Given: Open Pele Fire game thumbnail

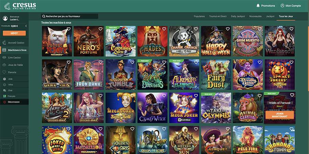Looking at the screenshot, I should (248, 140).
